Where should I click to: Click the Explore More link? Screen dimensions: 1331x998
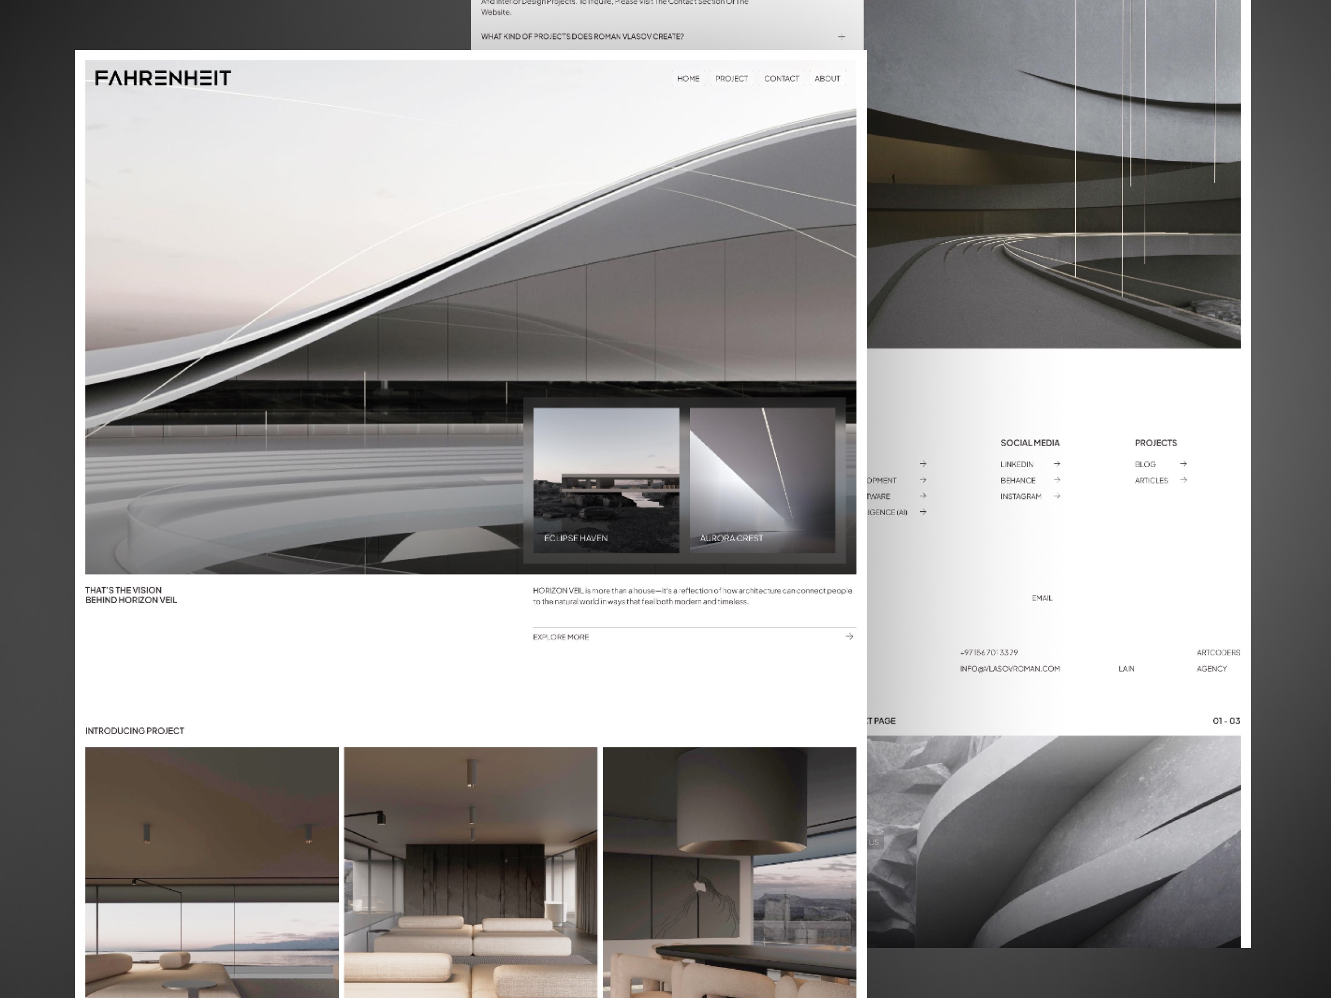click(561, 637)
